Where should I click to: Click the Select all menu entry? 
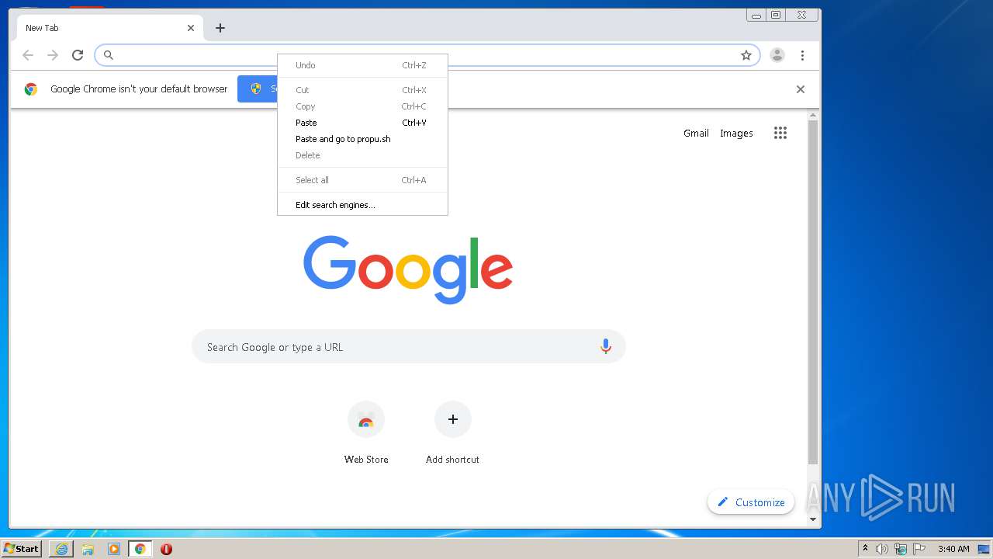(362, 180)
